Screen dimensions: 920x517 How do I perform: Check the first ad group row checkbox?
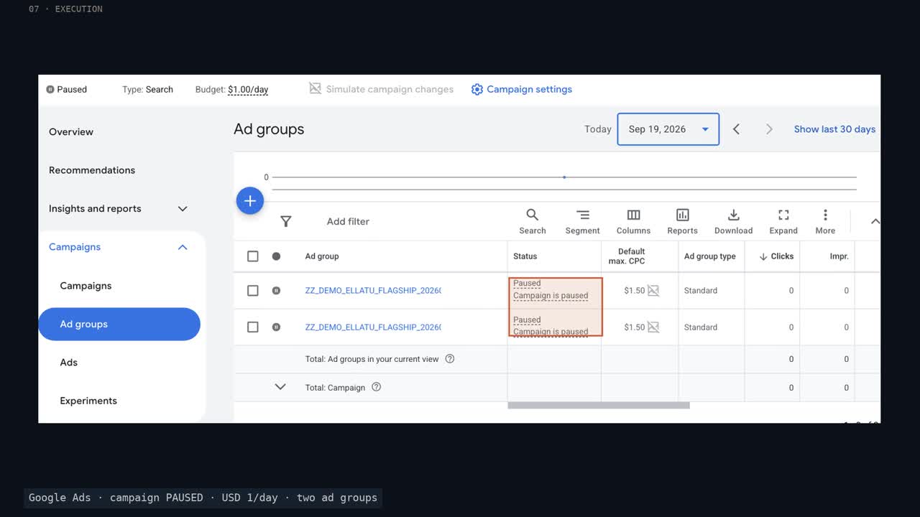point(253,291)
